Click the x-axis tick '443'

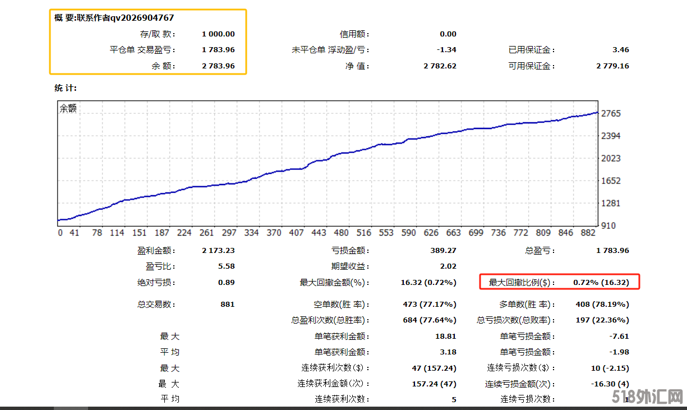click(x=319, y=233)
